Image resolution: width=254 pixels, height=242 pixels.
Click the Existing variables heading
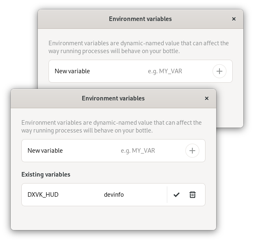coord(46,175)
